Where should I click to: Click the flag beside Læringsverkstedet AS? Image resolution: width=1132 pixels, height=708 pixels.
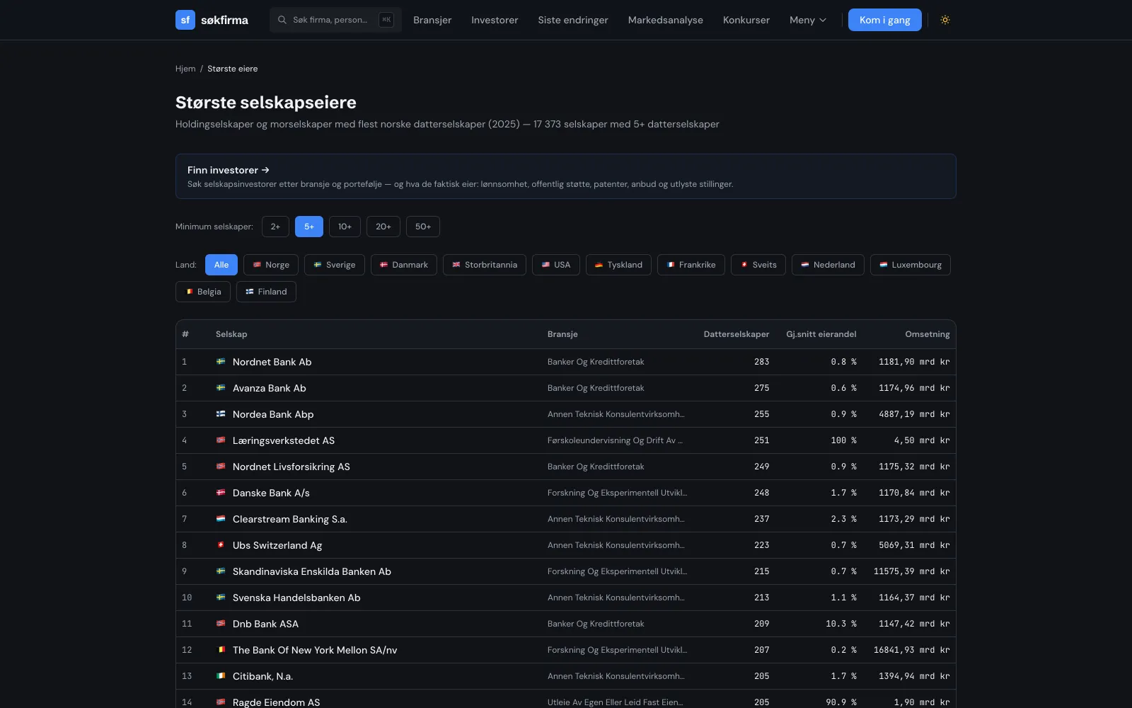tap(221, 440)
